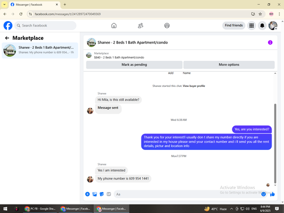Click the 'Message sent' bubble

pos(108,109)
